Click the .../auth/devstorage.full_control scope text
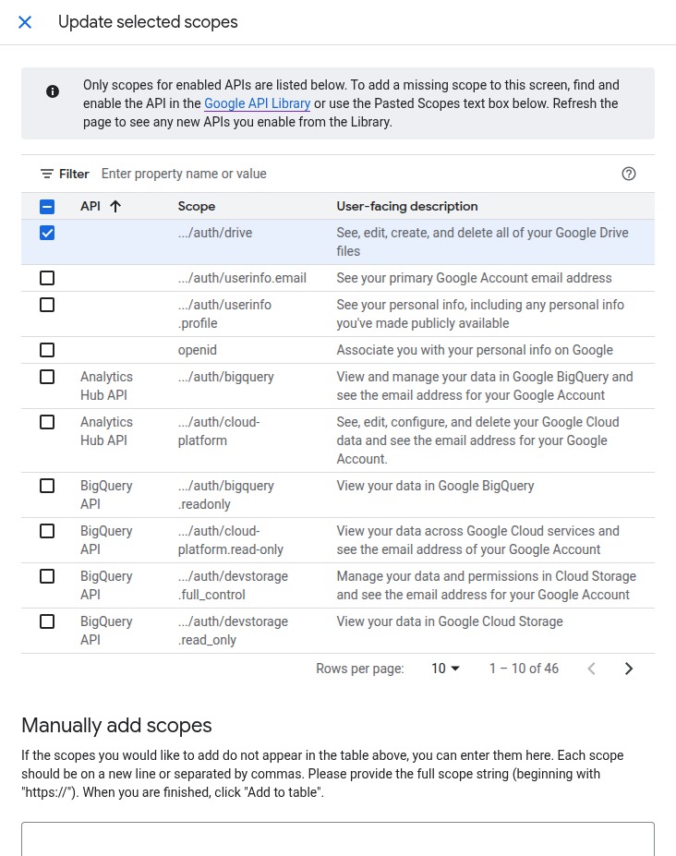The height and width of the screenshot is (856, 676). pyautogui.click(x=233, y=585)
